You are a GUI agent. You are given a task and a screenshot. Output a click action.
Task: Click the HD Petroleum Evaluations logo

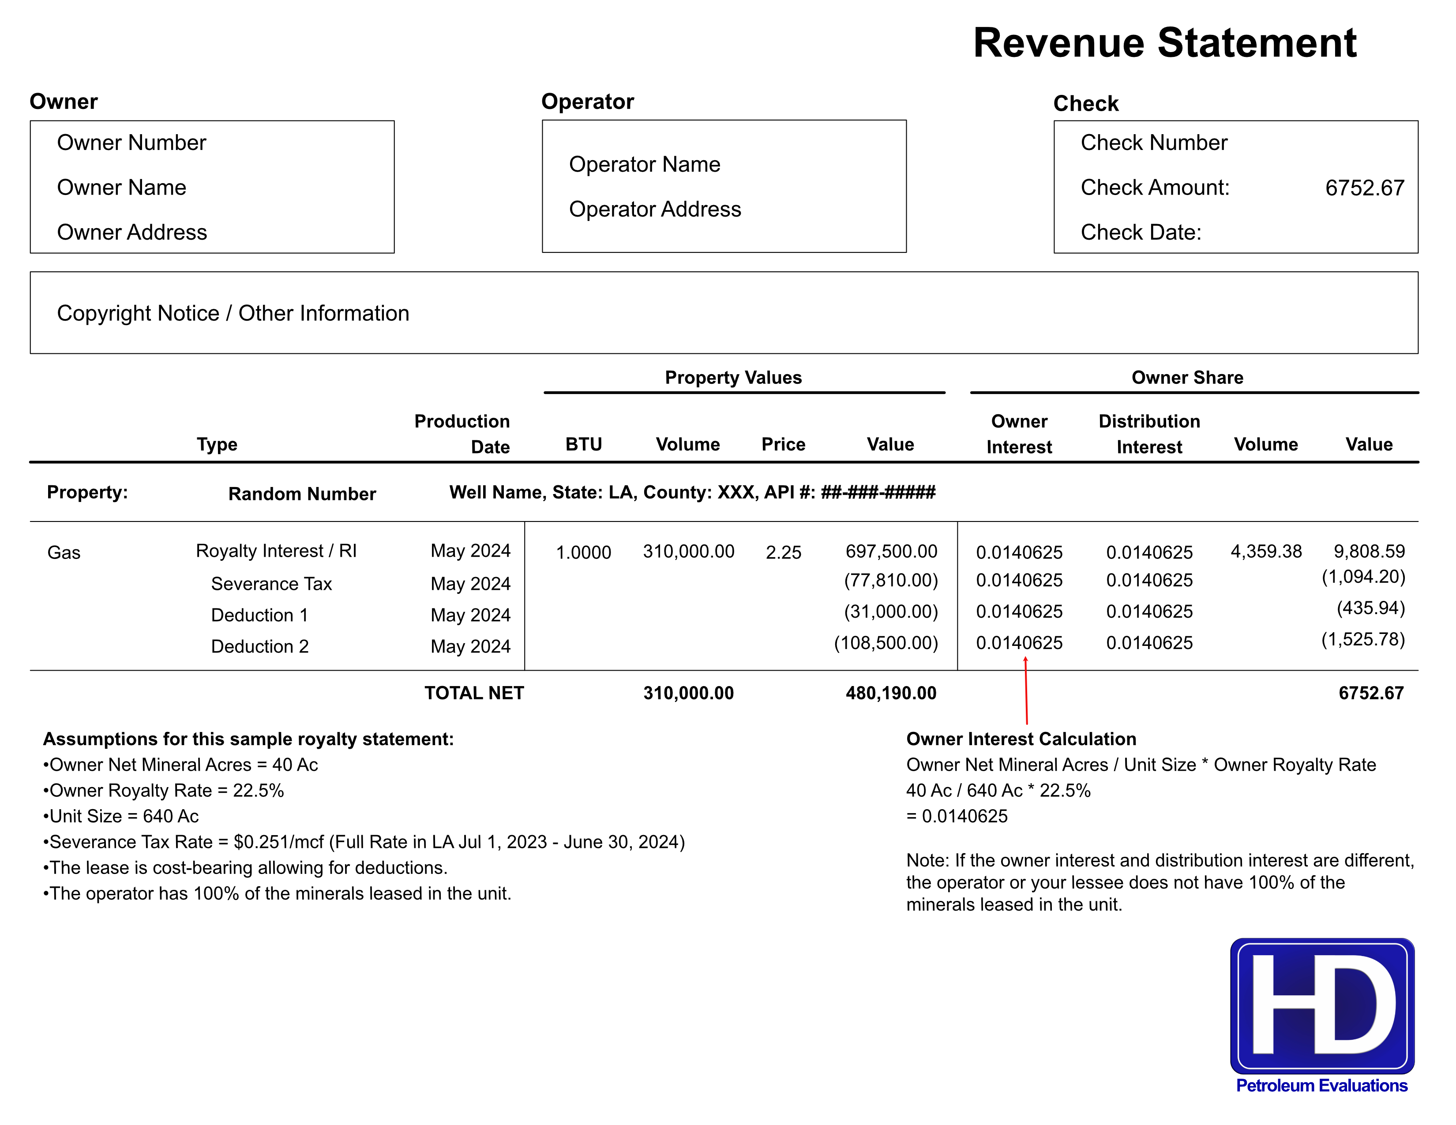tap(1321, 1016)
